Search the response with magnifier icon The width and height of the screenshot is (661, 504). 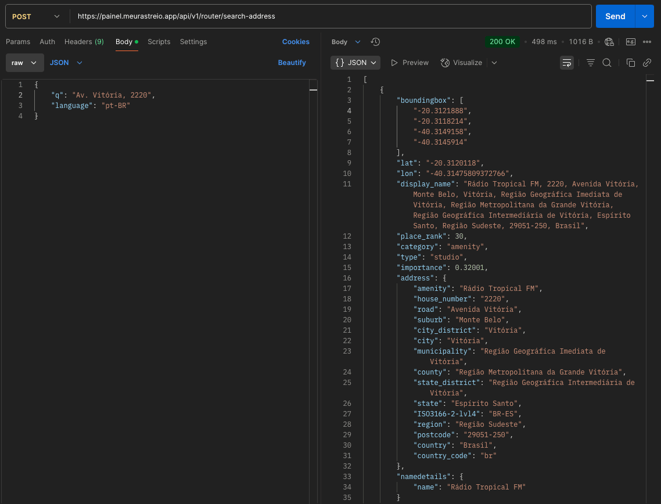coord(607,63)
